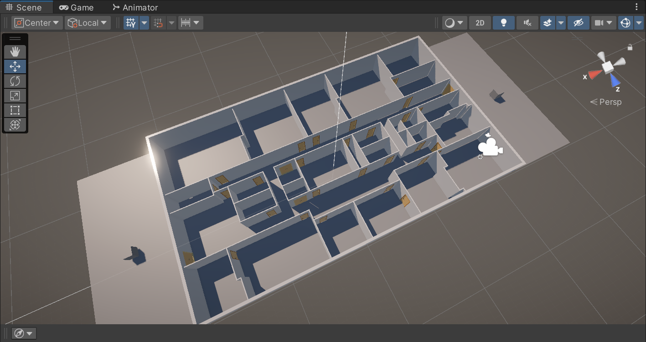
Task: Select the Scale tool
Action: point(15,96)
